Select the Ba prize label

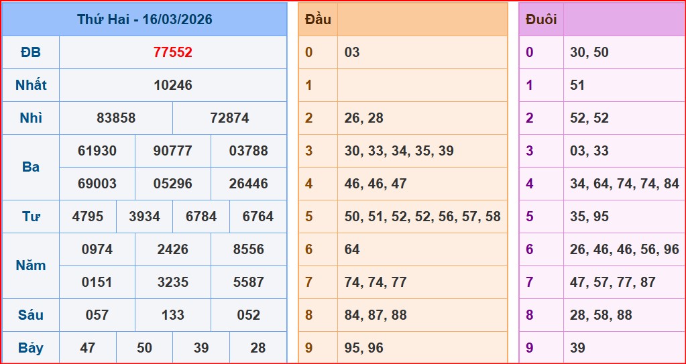click(31, 167)
